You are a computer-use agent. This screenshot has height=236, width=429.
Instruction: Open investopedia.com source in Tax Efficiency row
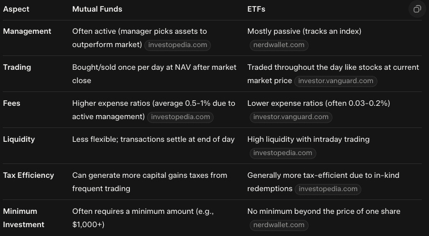329,189
